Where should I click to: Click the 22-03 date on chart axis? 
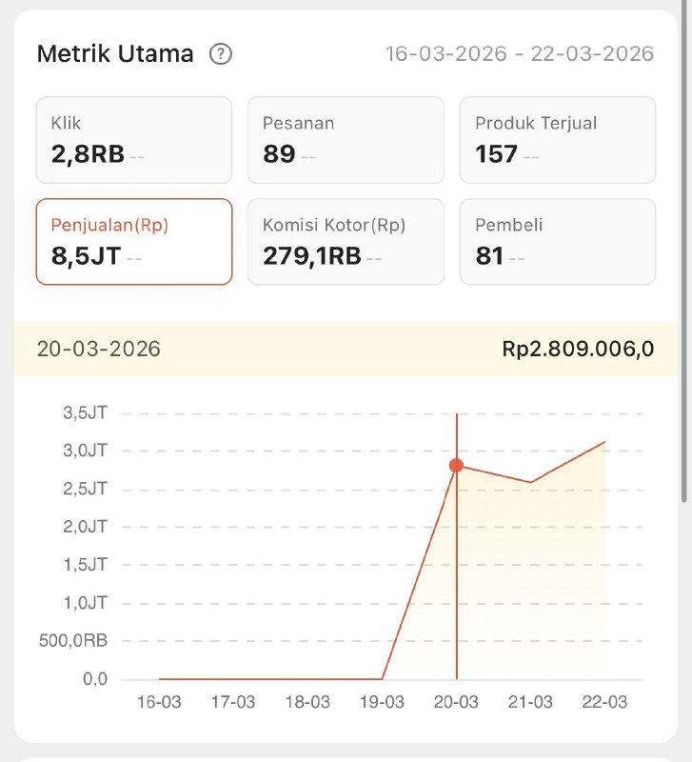[604, 702]
